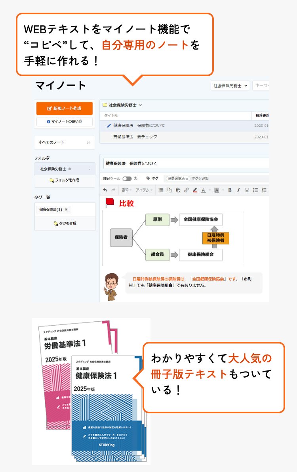Remove 健康保険法 tag chip from note
The image size is (297, 472).
pyautogui.click(x=187, y=179)
